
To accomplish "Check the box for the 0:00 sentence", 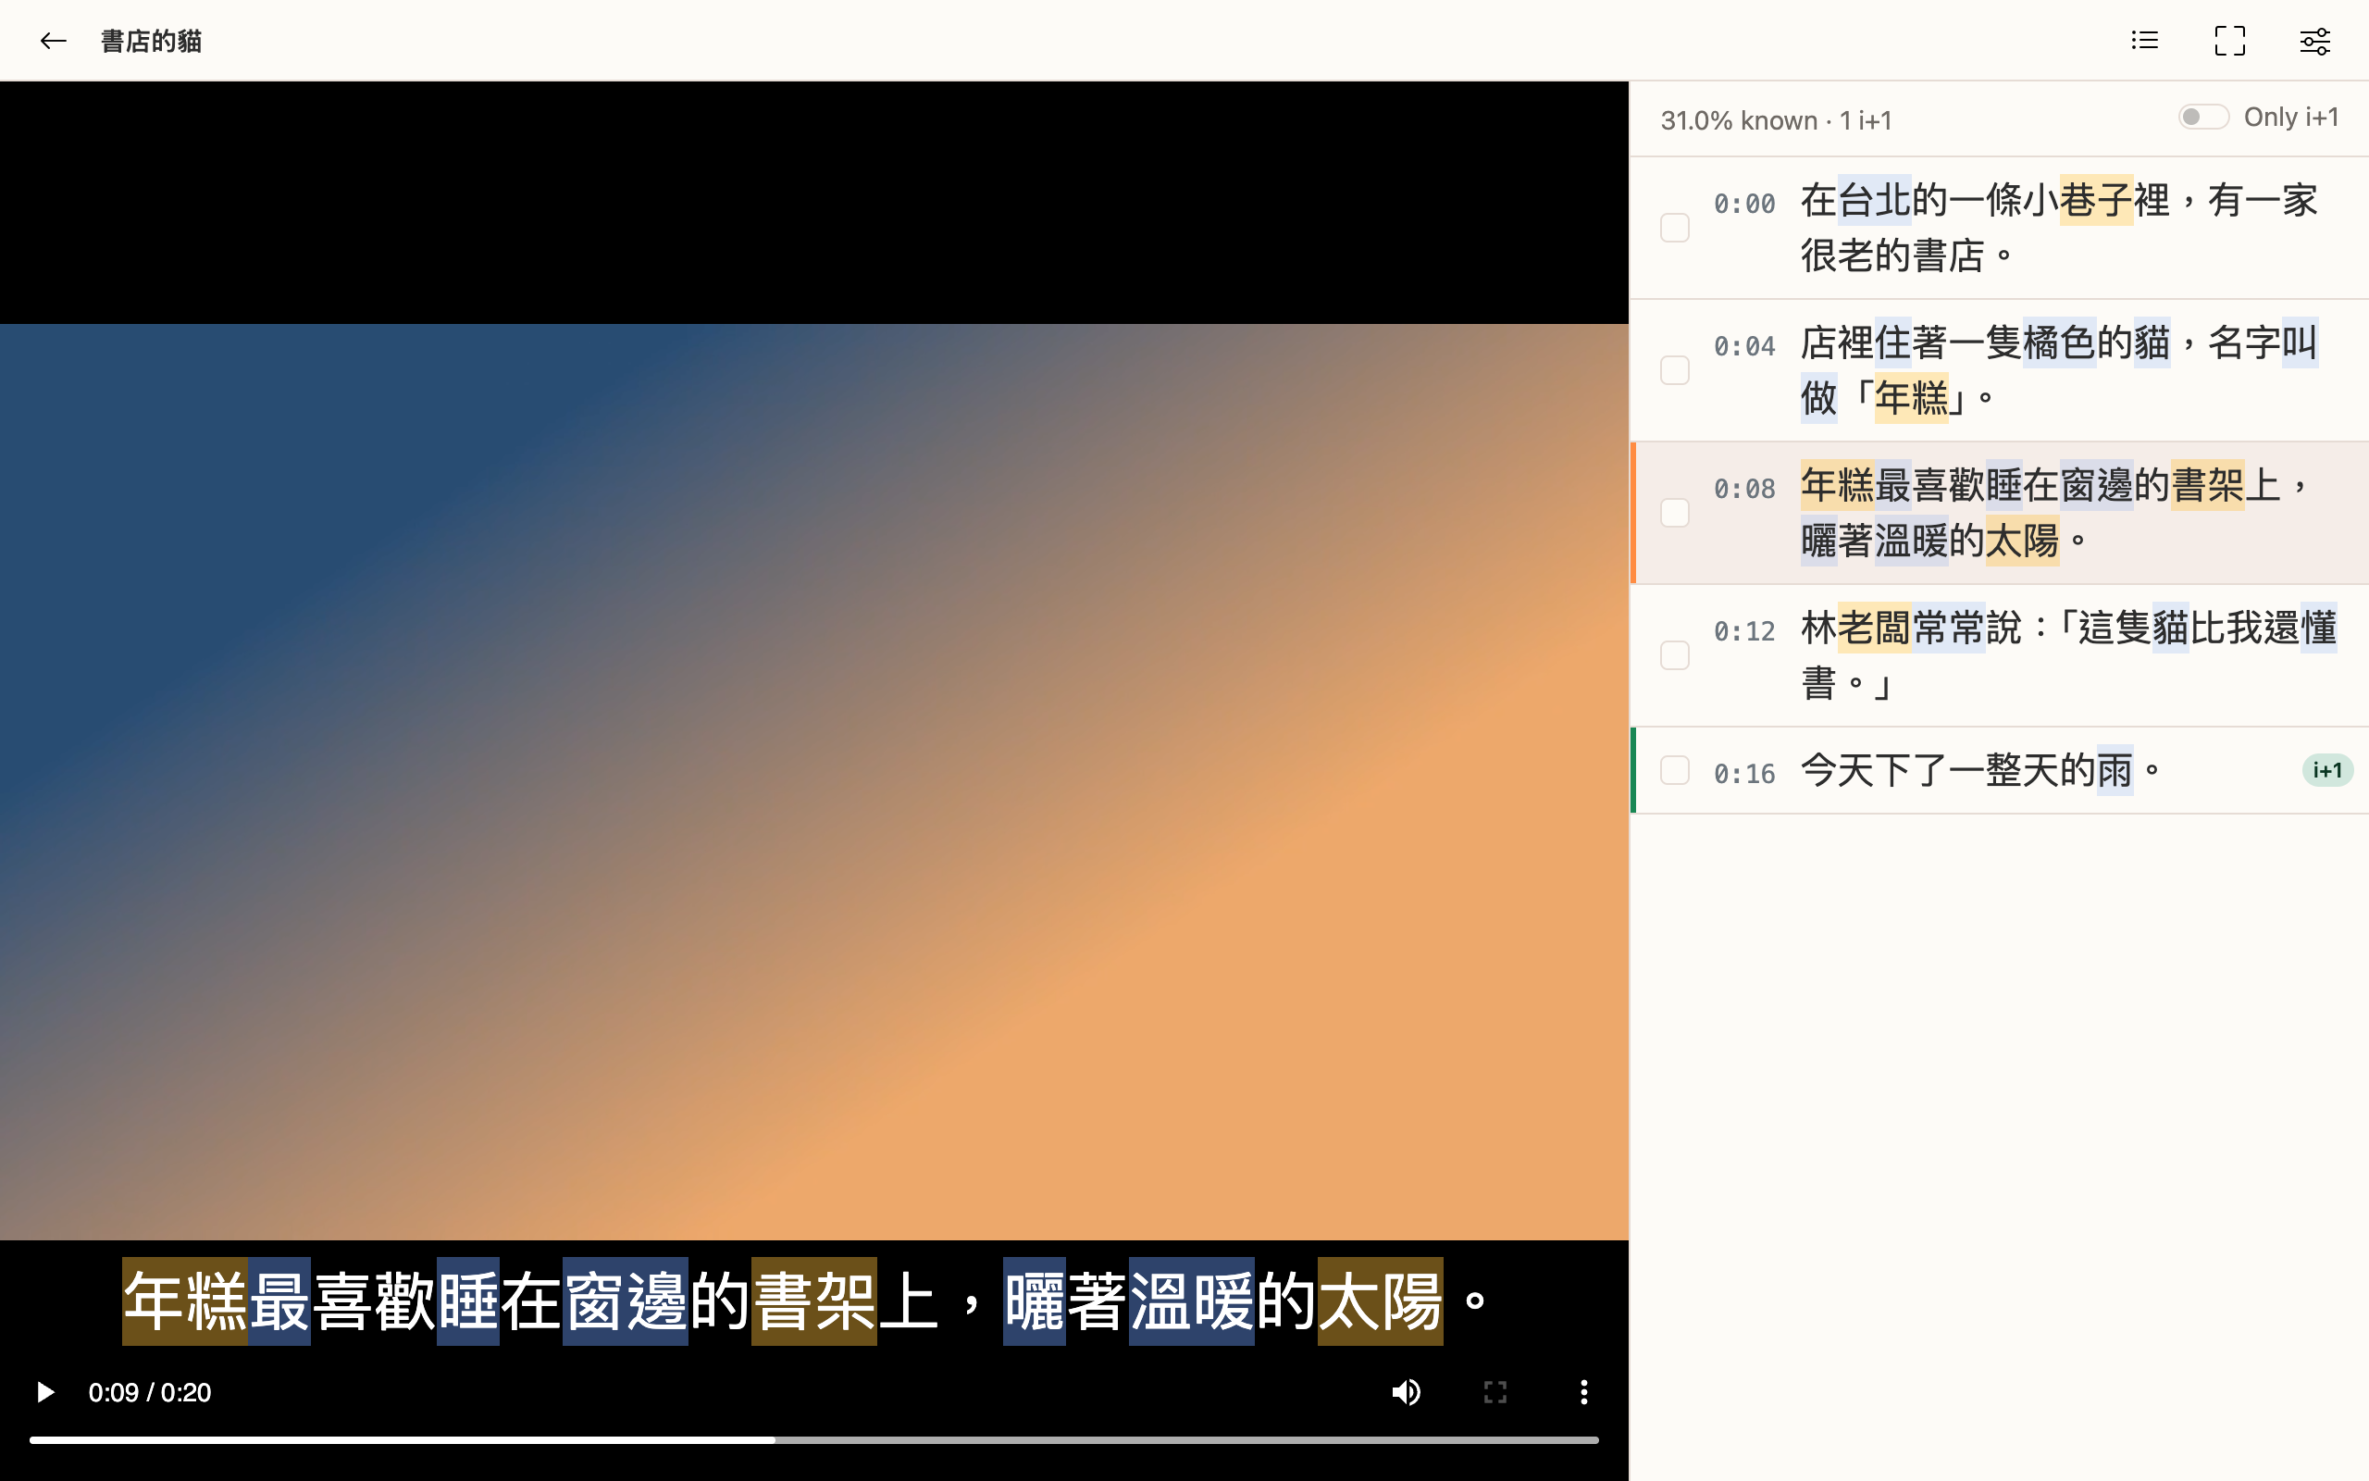I will coord(1674,228).
